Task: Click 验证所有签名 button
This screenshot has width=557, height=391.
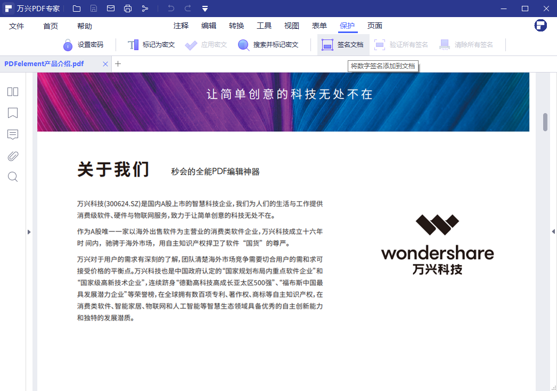Action: (401, 45)
